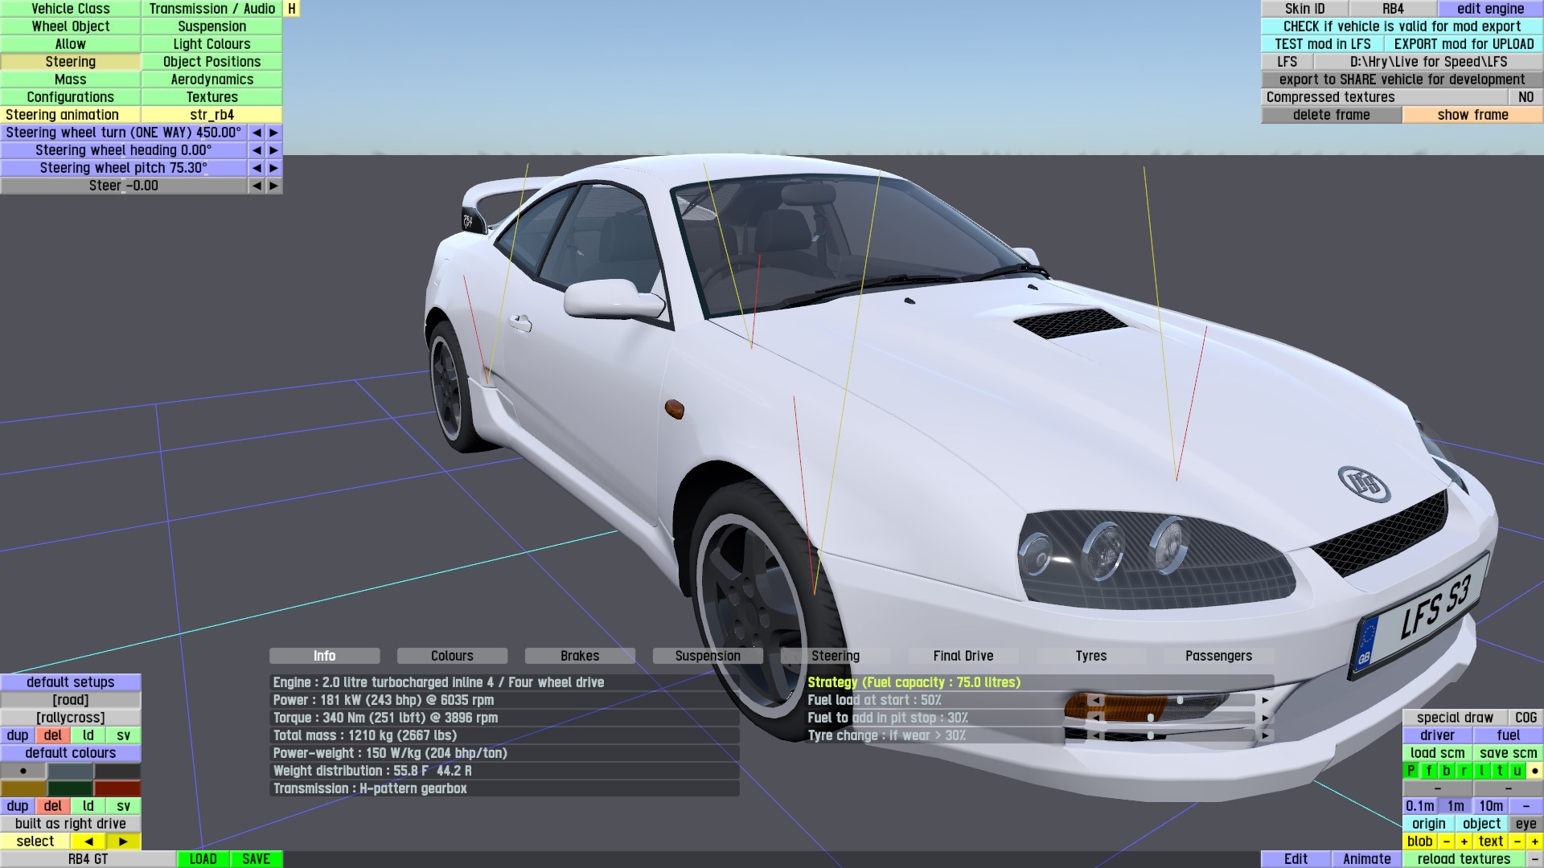Increase steering wheel turn with right arrow
This screenshot has height=868, width=1544.
pyautogui.click(x=274, y=133)
